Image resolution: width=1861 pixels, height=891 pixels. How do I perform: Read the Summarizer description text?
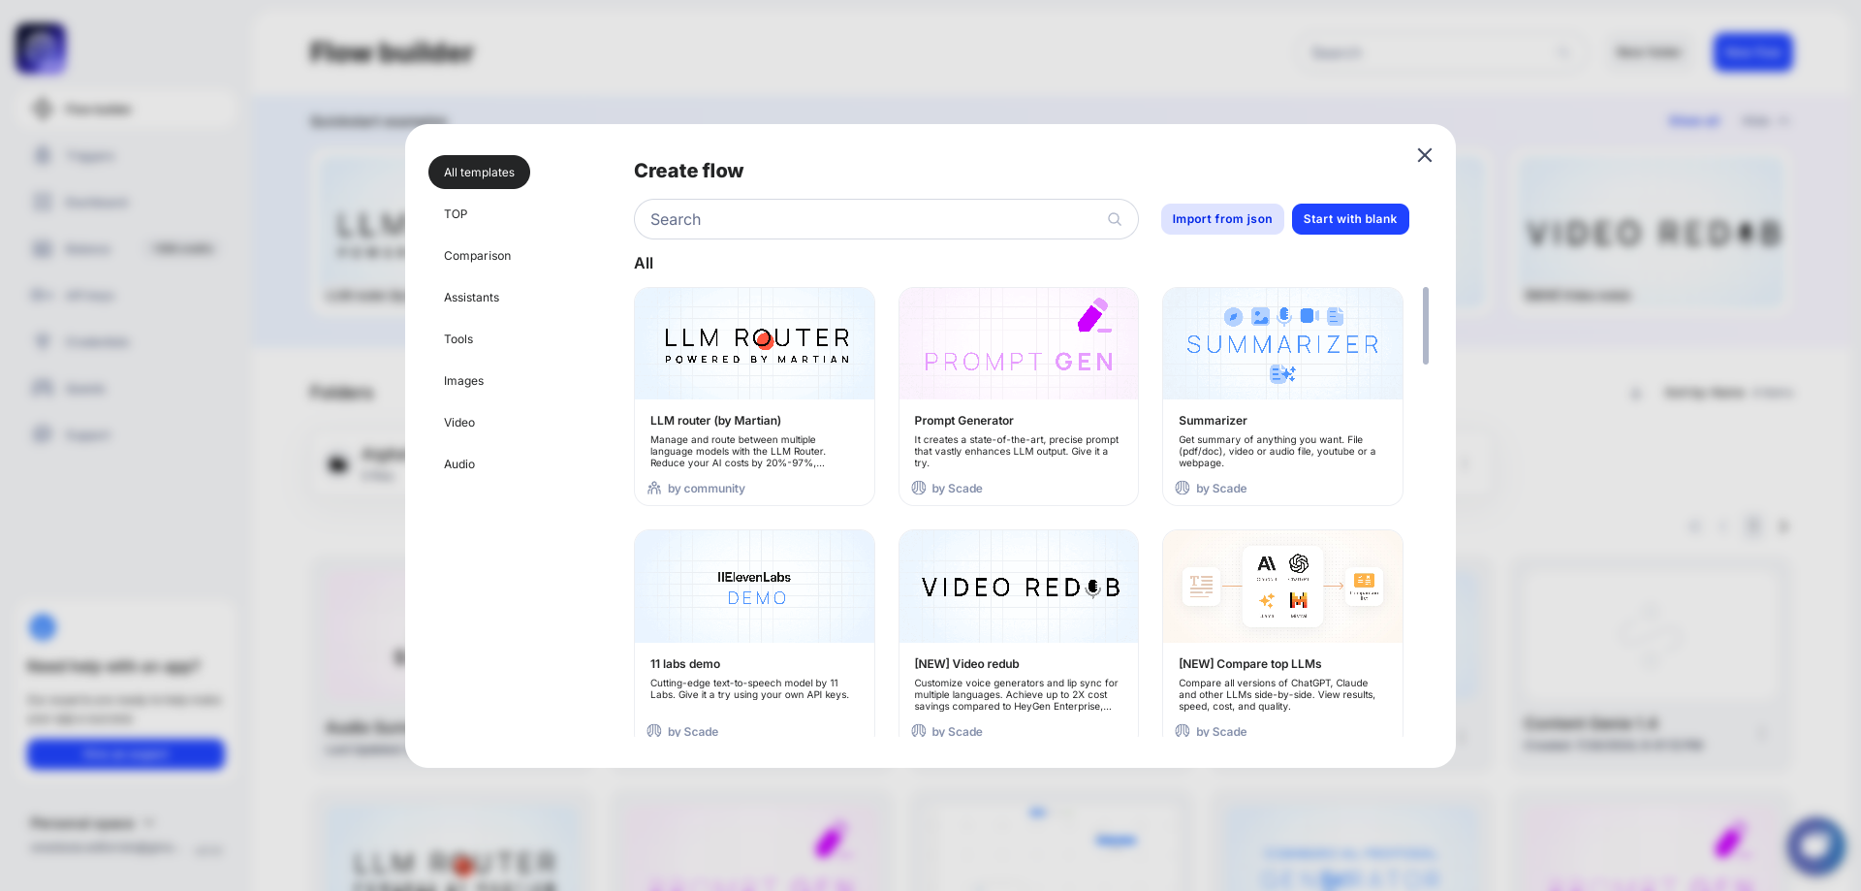coord(1277,452)
